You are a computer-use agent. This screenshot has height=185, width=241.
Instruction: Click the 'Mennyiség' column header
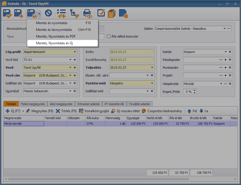click(115, 118)
